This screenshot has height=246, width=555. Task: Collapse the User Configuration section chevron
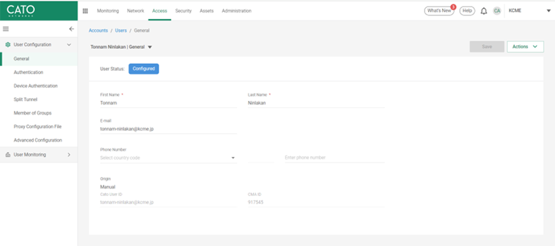tap(69, 44)
